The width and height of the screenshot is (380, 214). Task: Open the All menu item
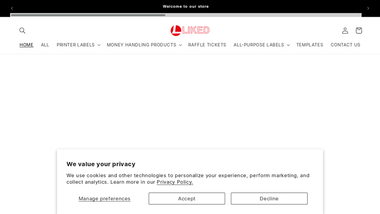click(x=45, y=45)
